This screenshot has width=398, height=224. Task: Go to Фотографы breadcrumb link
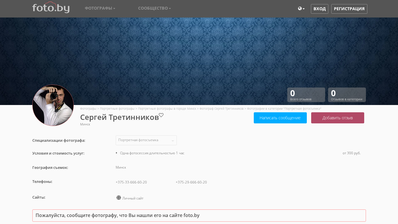tap(88, 108)
